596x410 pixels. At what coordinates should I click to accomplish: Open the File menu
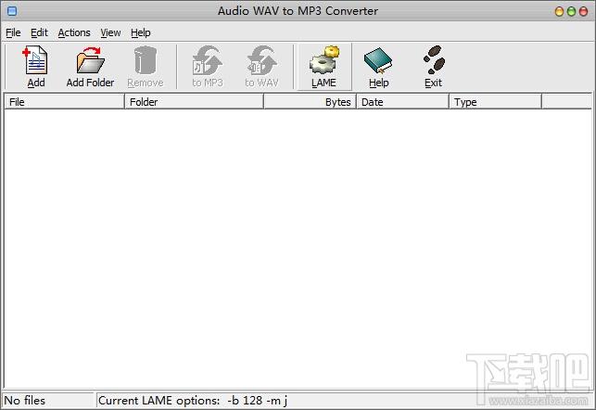[13, 32]
